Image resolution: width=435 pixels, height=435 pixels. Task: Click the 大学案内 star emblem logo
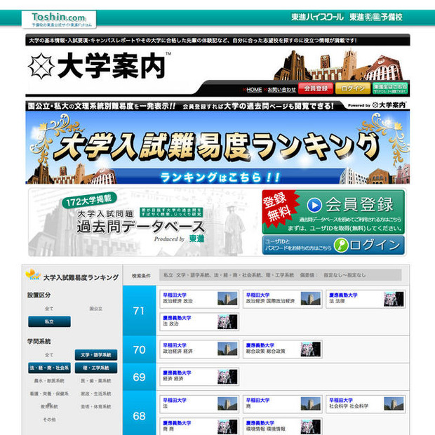point(41,66)
